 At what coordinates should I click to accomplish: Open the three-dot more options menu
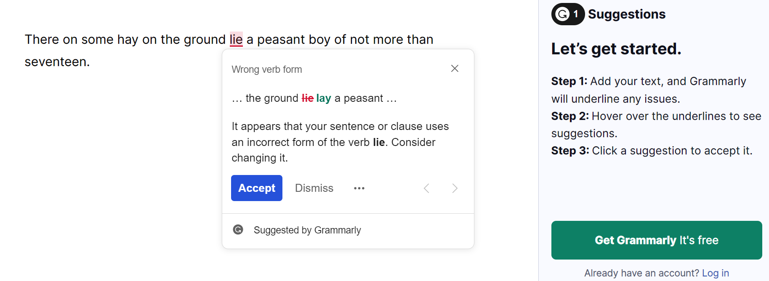coord(359,188)
